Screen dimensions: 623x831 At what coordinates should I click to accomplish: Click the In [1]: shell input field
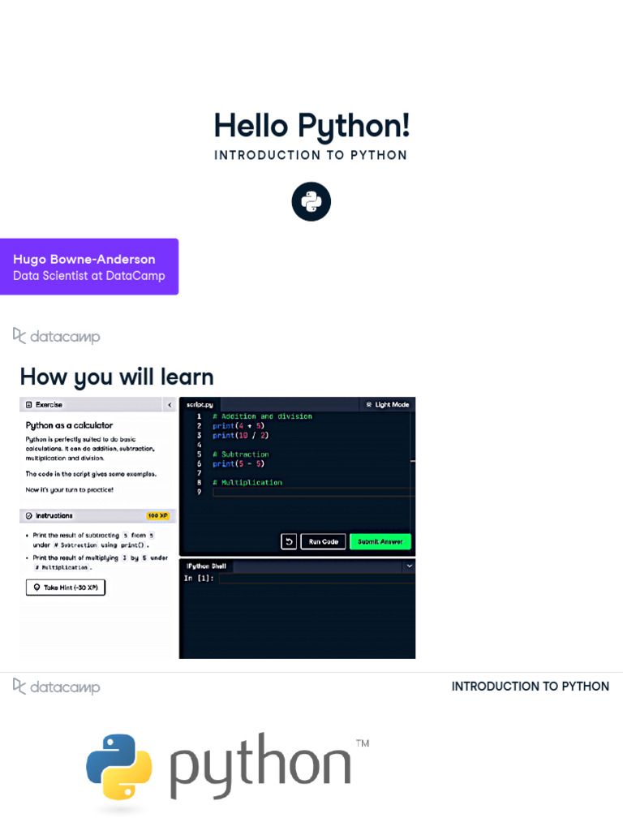[317, 578]
